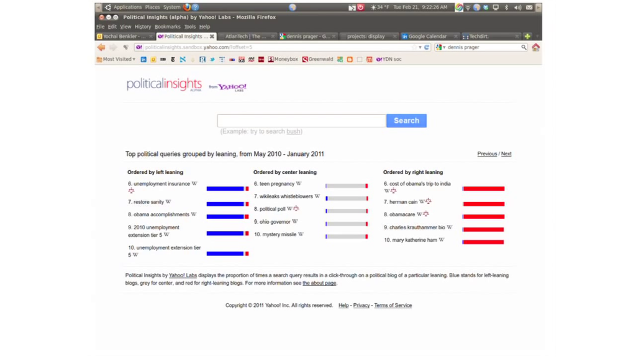Open the Greenwald bookmark

tap(317, 59)
